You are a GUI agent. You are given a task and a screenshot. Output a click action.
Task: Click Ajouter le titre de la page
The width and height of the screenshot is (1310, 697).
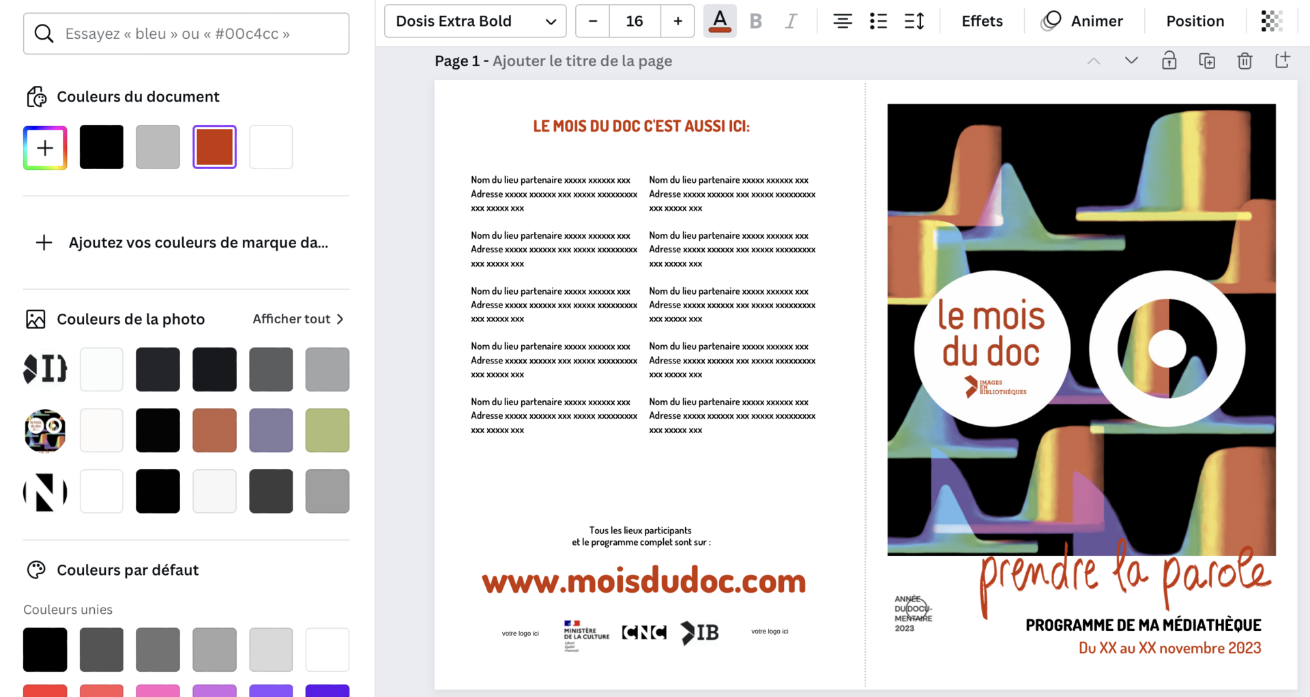pyautogui.click(x=582, y=61)
